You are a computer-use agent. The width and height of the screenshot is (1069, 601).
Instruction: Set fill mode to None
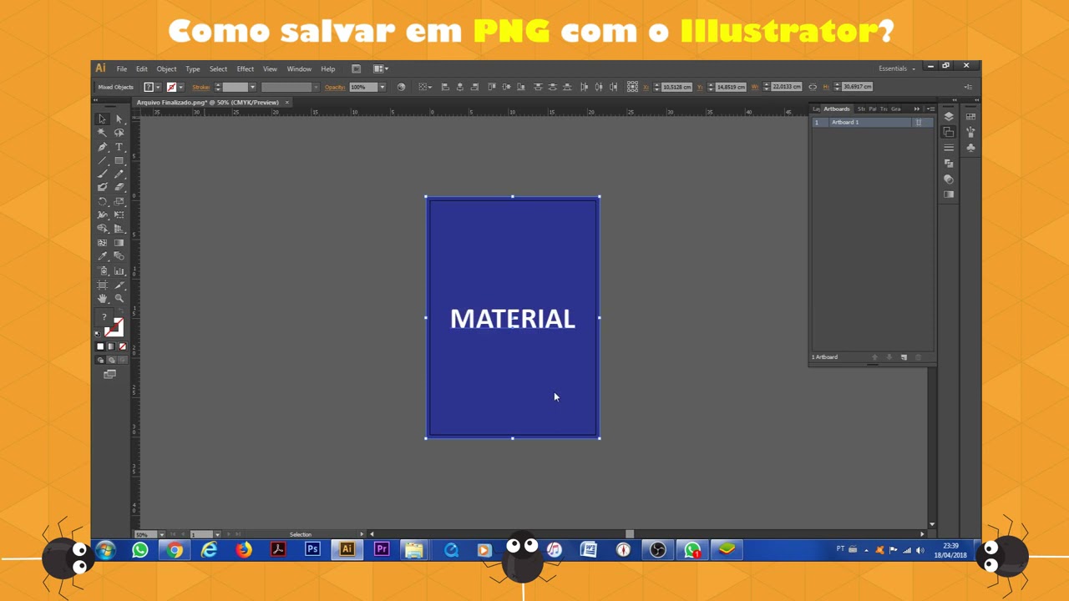point(122,346)
